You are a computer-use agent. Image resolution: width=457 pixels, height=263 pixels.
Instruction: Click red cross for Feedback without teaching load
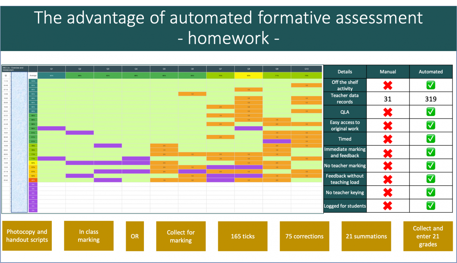tap(388, 179)
